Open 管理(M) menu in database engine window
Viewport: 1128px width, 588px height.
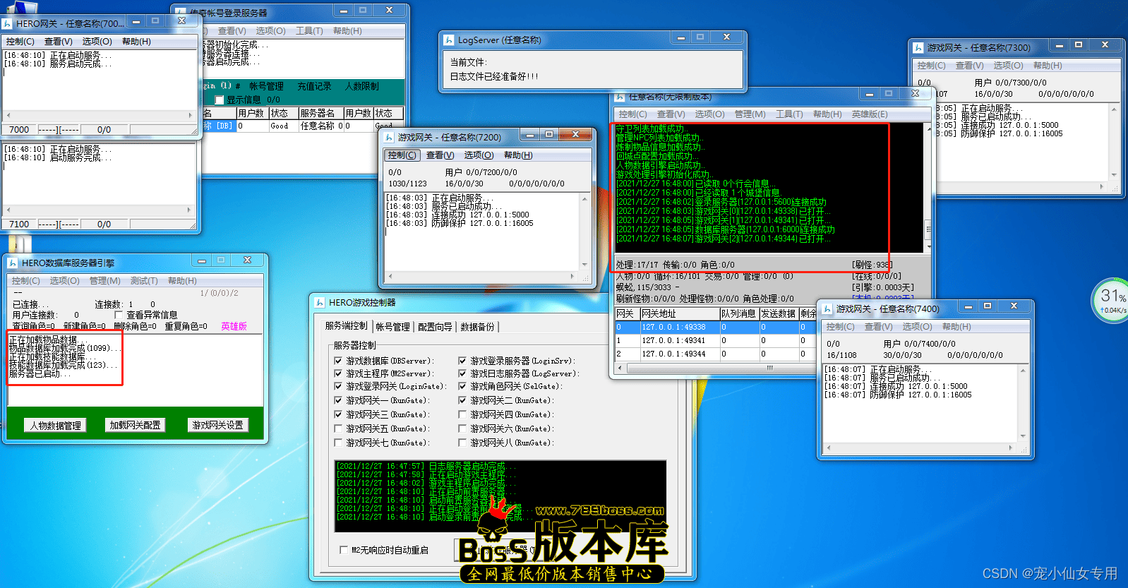(104, 281)
